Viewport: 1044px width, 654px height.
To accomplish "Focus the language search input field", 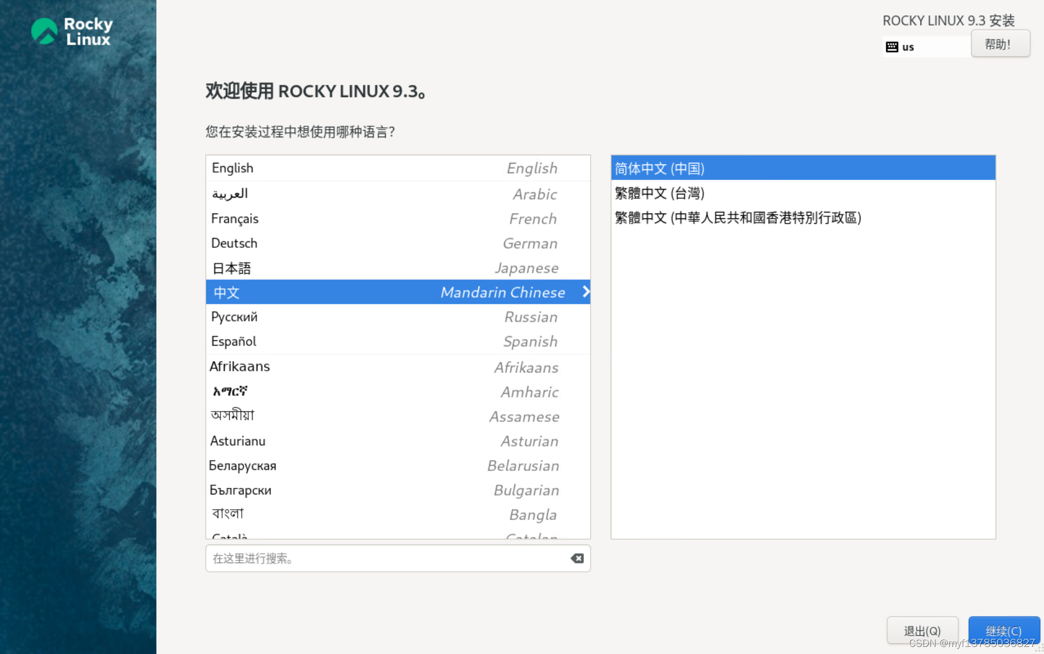I will click(x=398, y=558).
